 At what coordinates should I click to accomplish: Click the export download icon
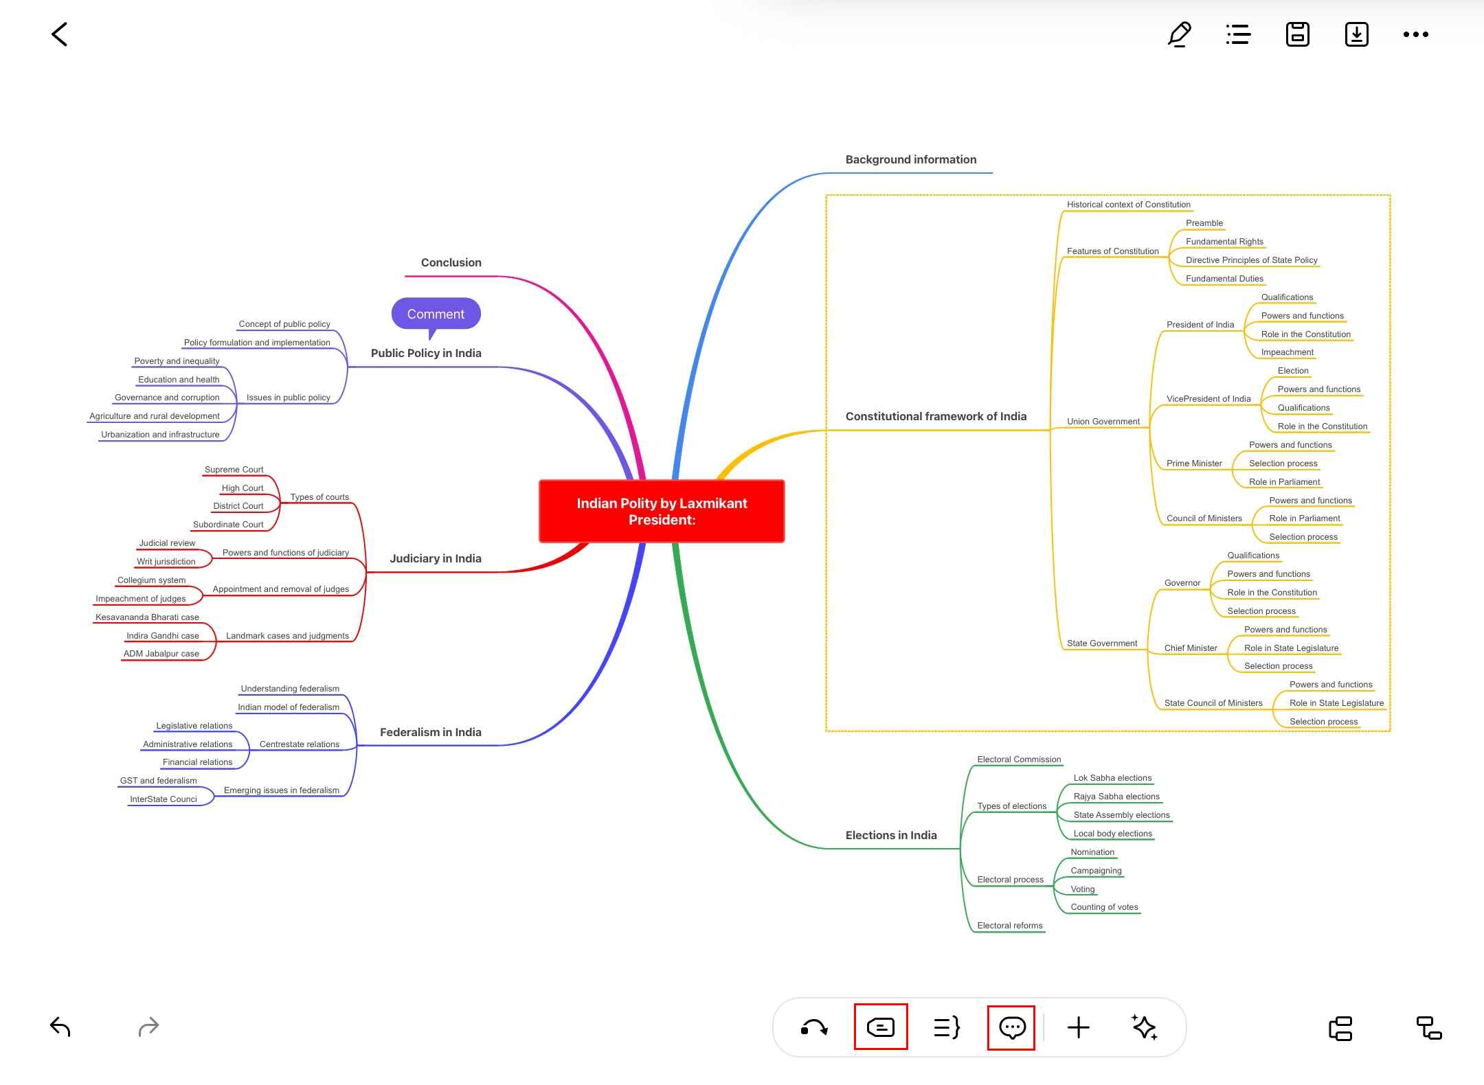[1356, 34]
